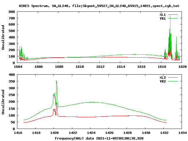Click the green line sample beside YR2
Image resolution: width=188 pixels, height=141 pixels.
173,81
